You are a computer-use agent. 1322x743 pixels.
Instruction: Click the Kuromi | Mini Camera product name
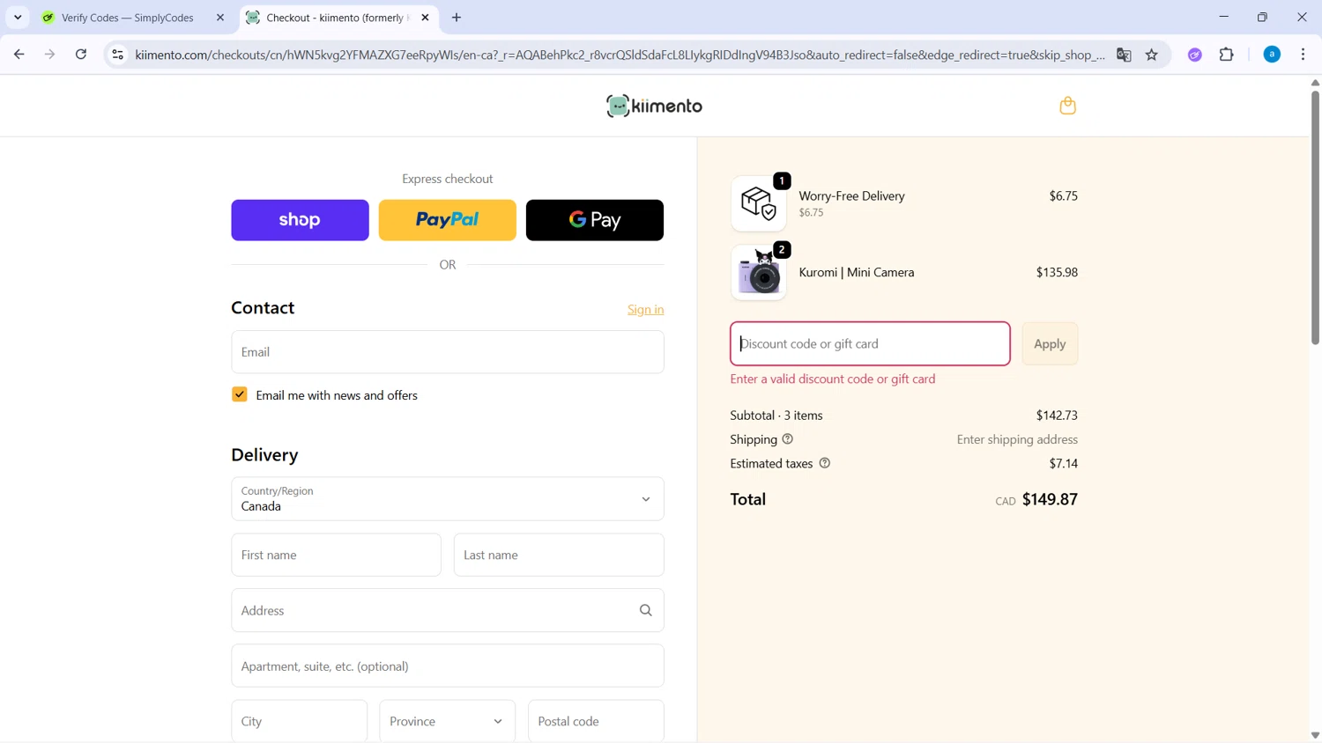pyautogui.click(x=857, y=272)
